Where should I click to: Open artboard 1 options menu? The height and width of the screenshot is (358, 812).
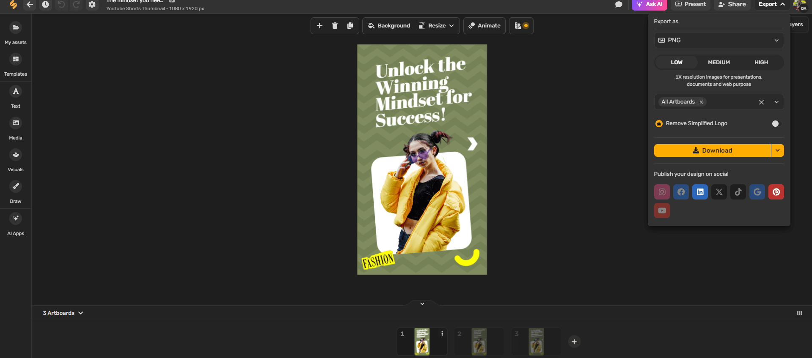(442, 333)
